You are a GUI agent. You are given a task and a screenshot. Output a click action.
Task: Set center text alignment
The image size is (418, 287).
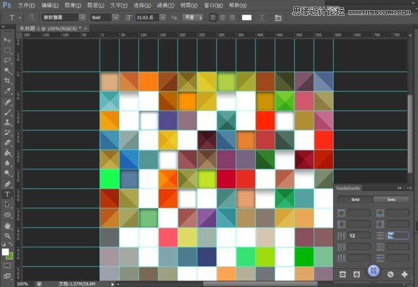tap(222, 17)
